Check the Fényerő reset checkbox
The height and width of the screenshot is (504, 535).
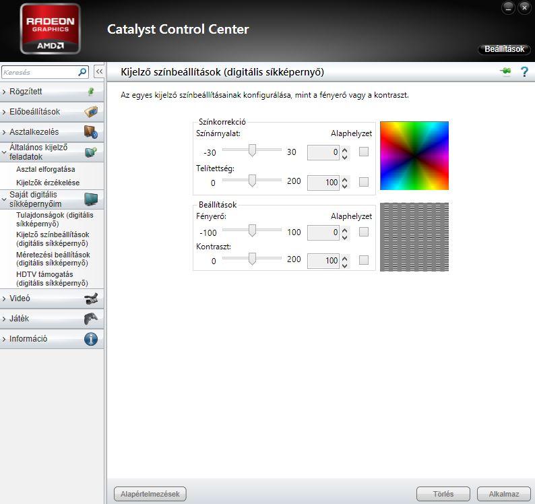[x=364, y=232]
